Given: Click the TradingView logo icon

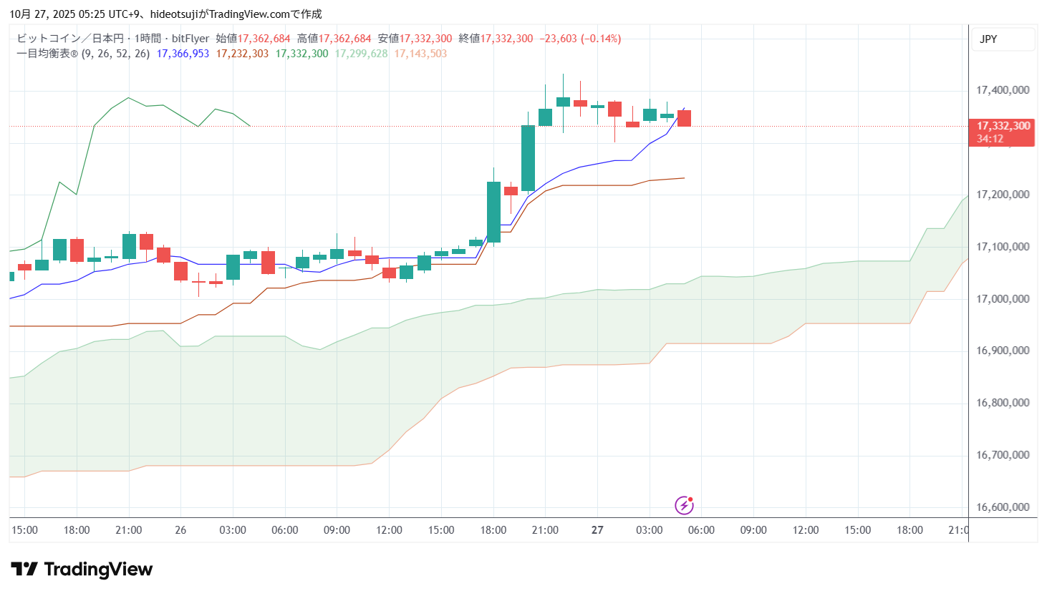Looking at the screenshot, I should pos(24,570).
